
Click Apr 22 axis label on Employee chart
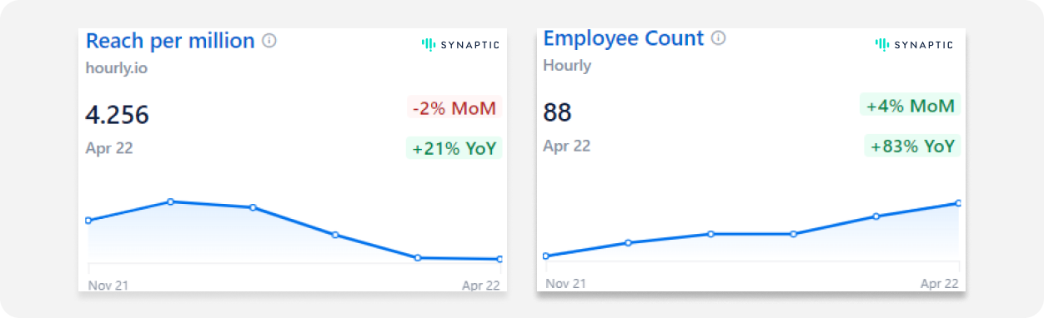(939, 284)
